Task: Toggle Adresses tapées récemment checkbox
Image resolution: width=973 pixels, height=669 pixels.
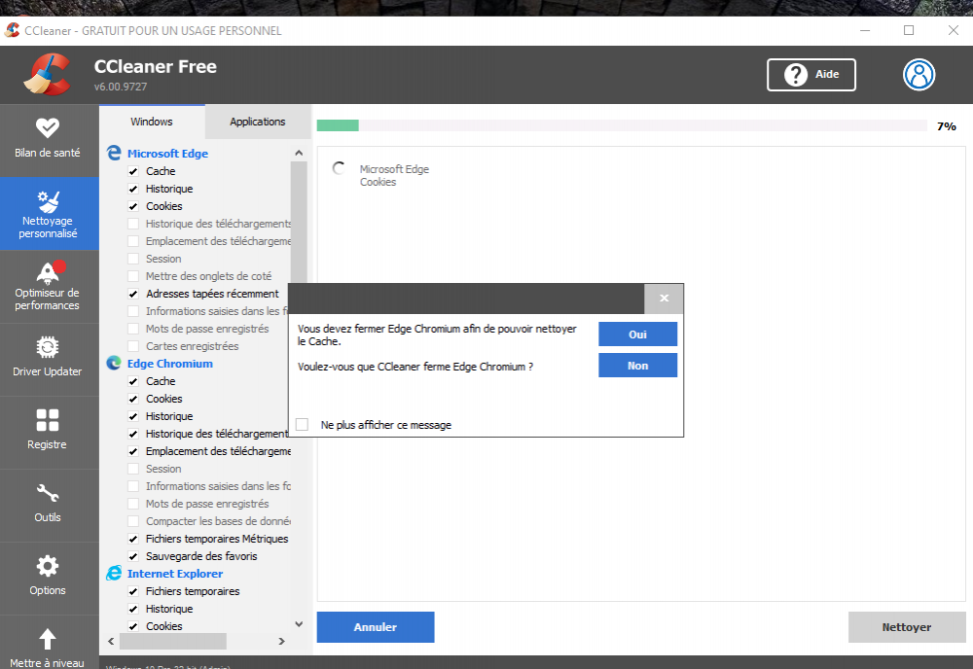Action: click(132, 294)
